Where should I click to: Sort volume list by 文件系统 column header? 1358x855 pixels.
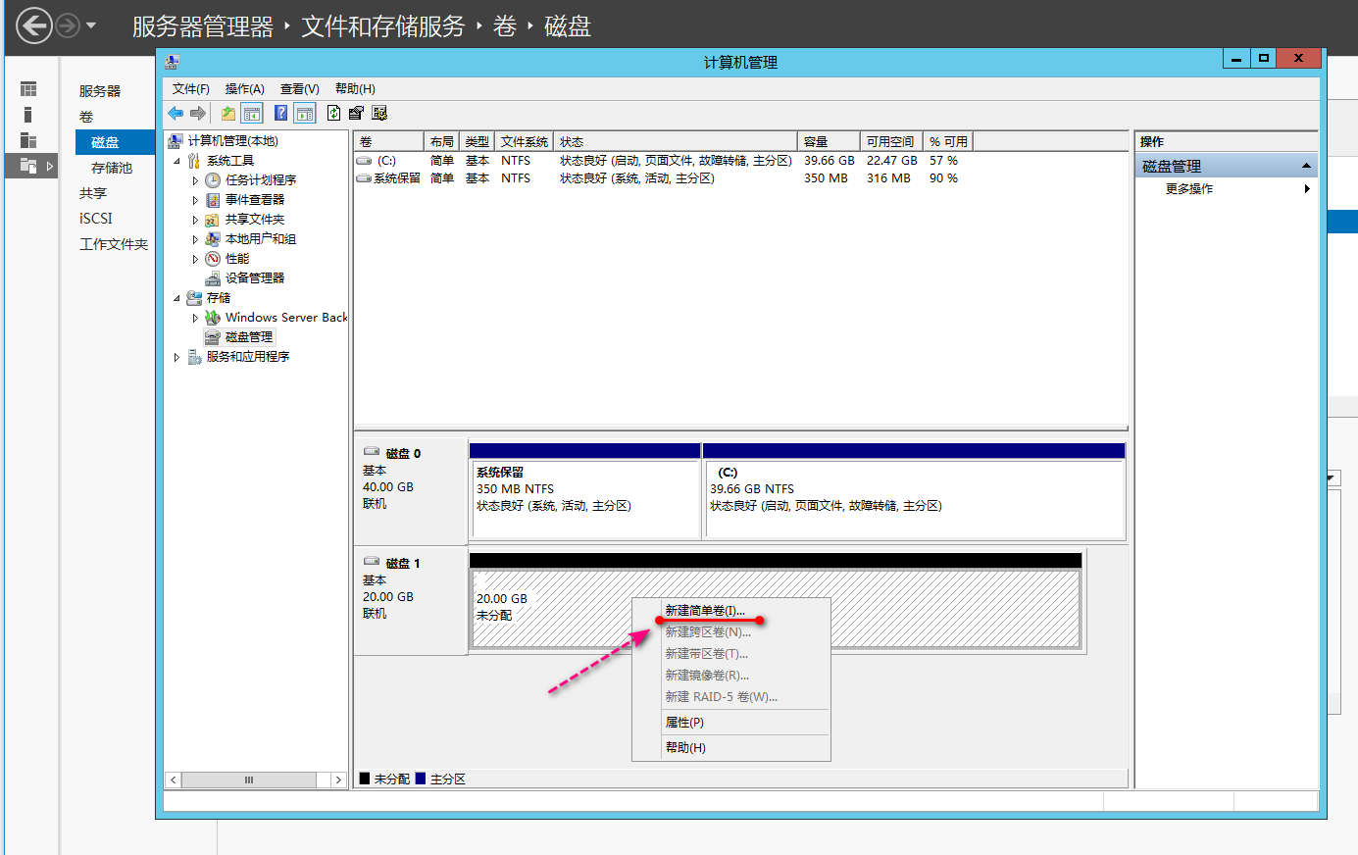(x=525, y=142)
